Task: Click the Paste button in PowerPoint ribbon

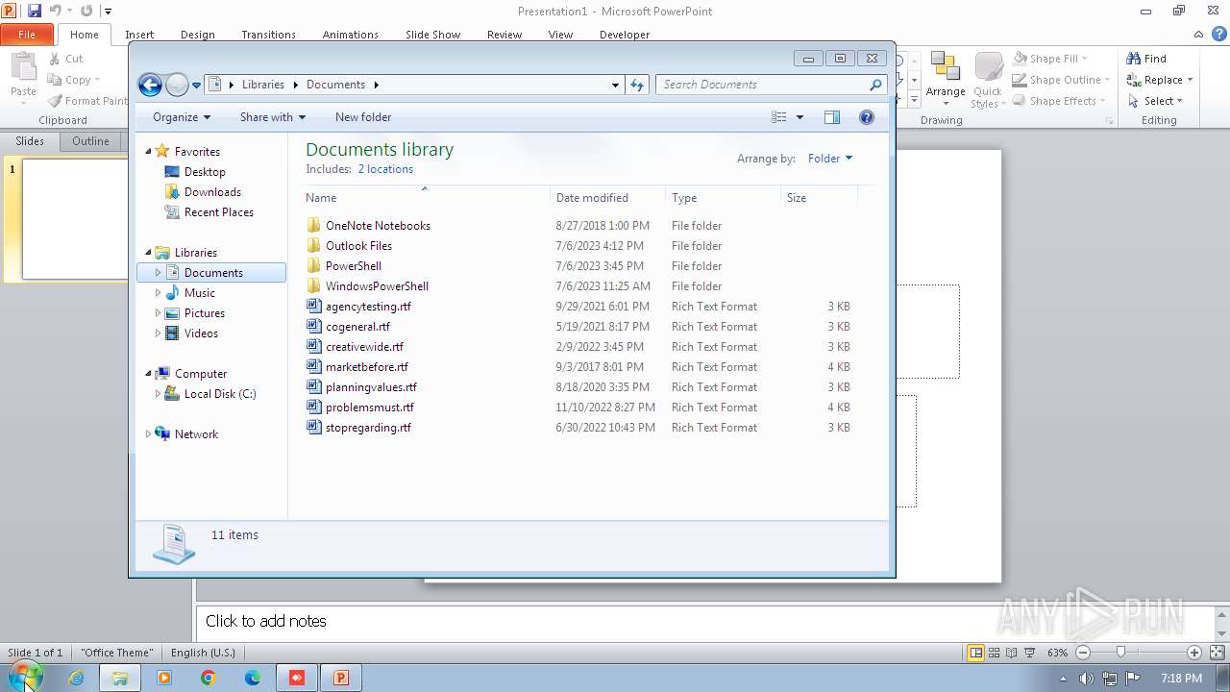Action: coord(23,79)
